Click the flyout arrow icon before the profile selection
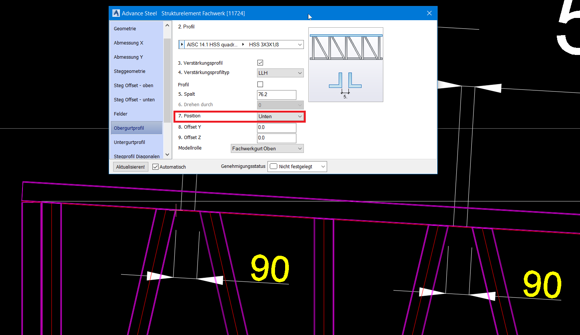 [181, 44]
